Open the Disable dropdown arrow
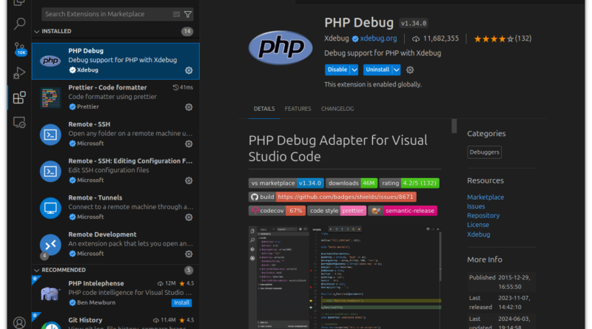The height and width of the screenshot is (329, 592). tap(354, 69)
